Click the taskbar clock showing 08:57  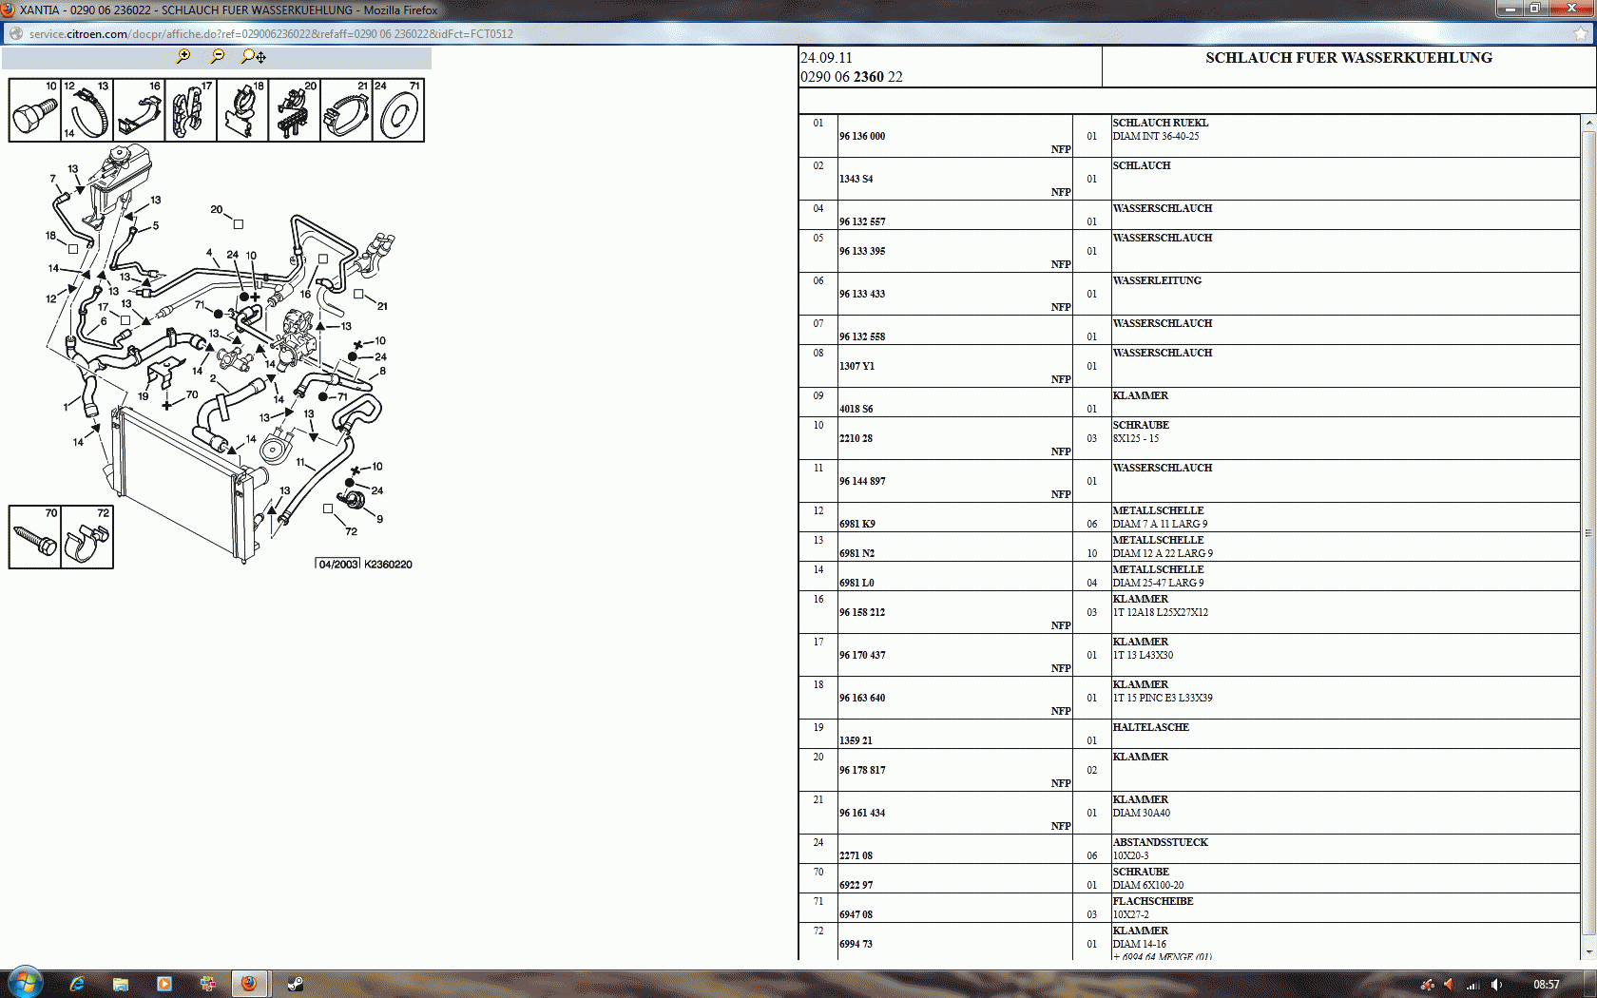1547,985
